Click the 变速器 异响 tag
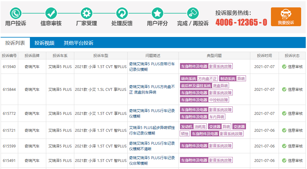This screenshot has height=169, width=307. coord(219,127)
